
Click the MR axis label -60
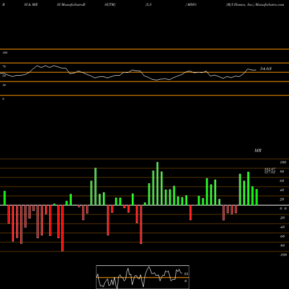(x=282, y=236)
